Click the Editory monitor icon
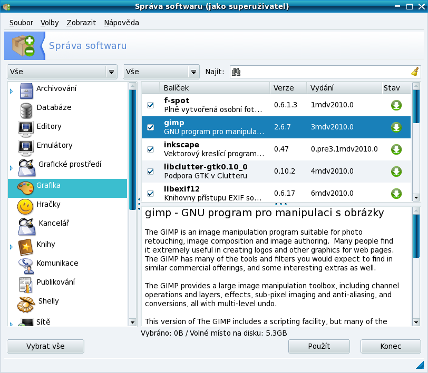428x373 pixels. click(26, 129)
